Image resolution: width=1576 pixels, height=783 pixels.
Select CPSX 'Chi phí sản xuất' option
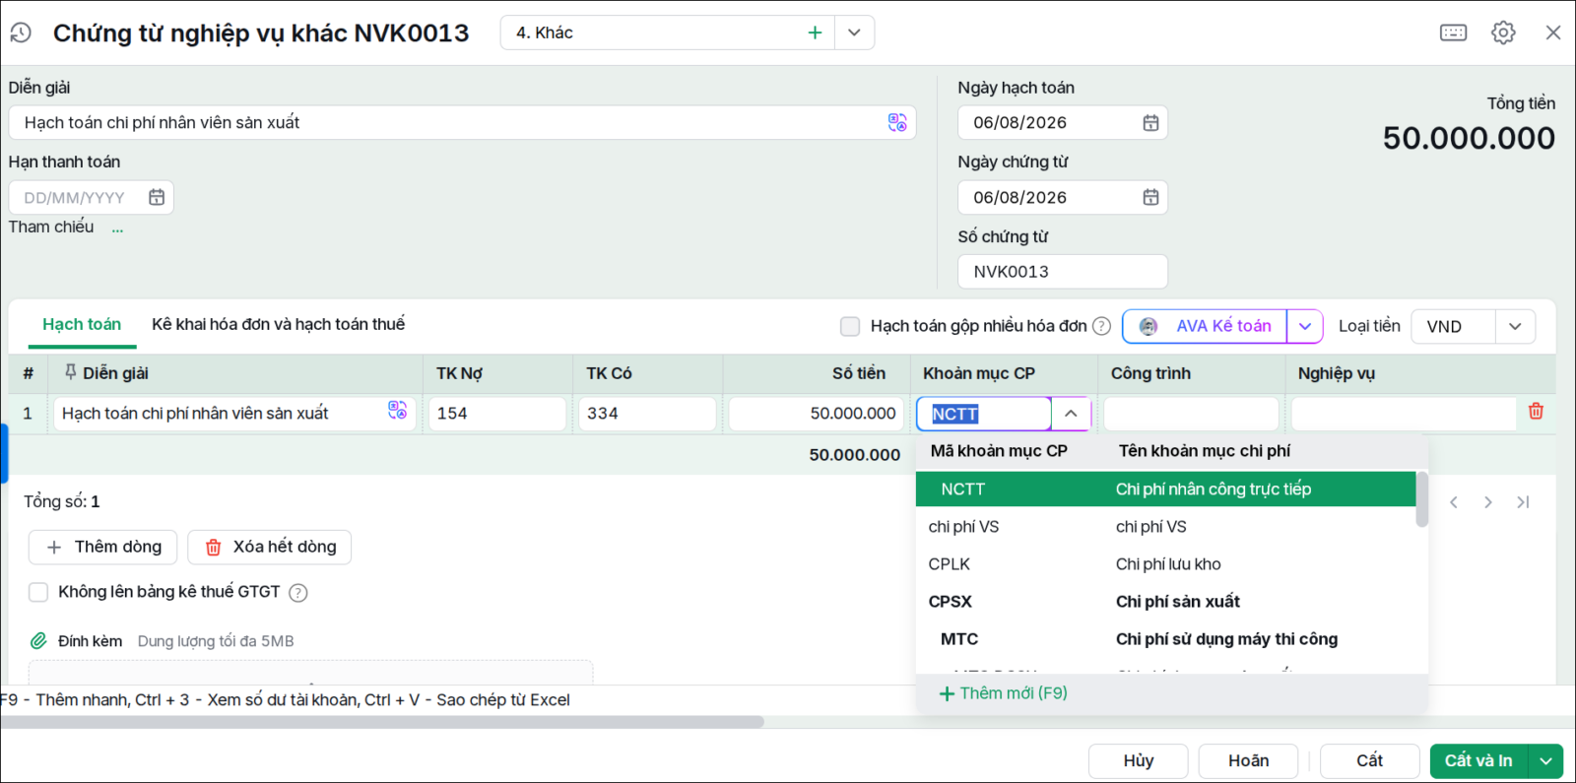pyautogui.click(x=1166, y=602)
